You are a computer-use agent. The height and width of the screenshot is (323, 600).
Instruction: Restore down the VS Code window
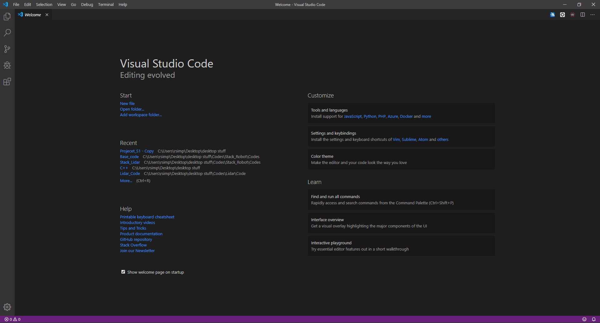pos(579,4)
